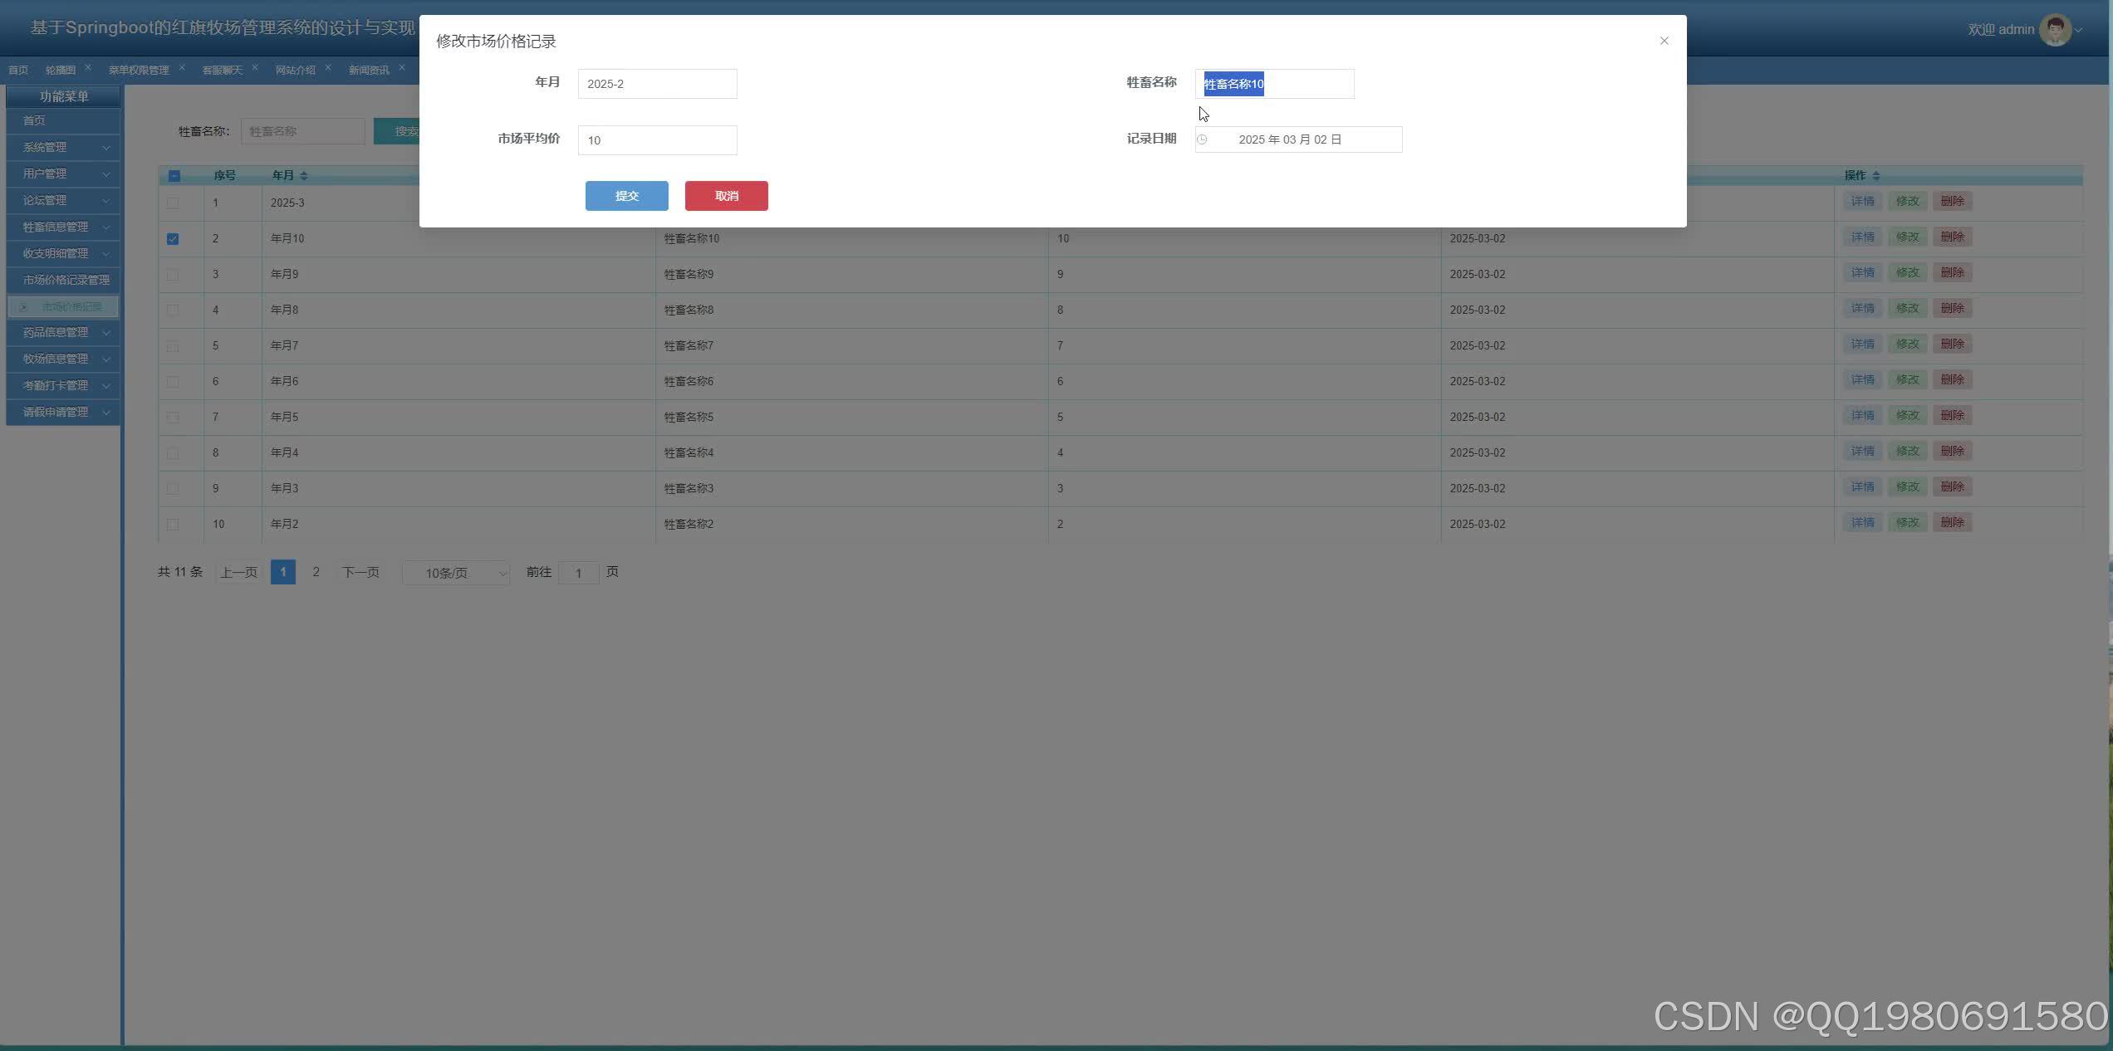Open the 客服聊天 tab

tap(222, 71)
